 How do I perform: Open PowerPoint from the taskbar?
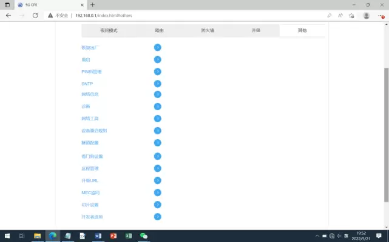(x=113, y=236)
